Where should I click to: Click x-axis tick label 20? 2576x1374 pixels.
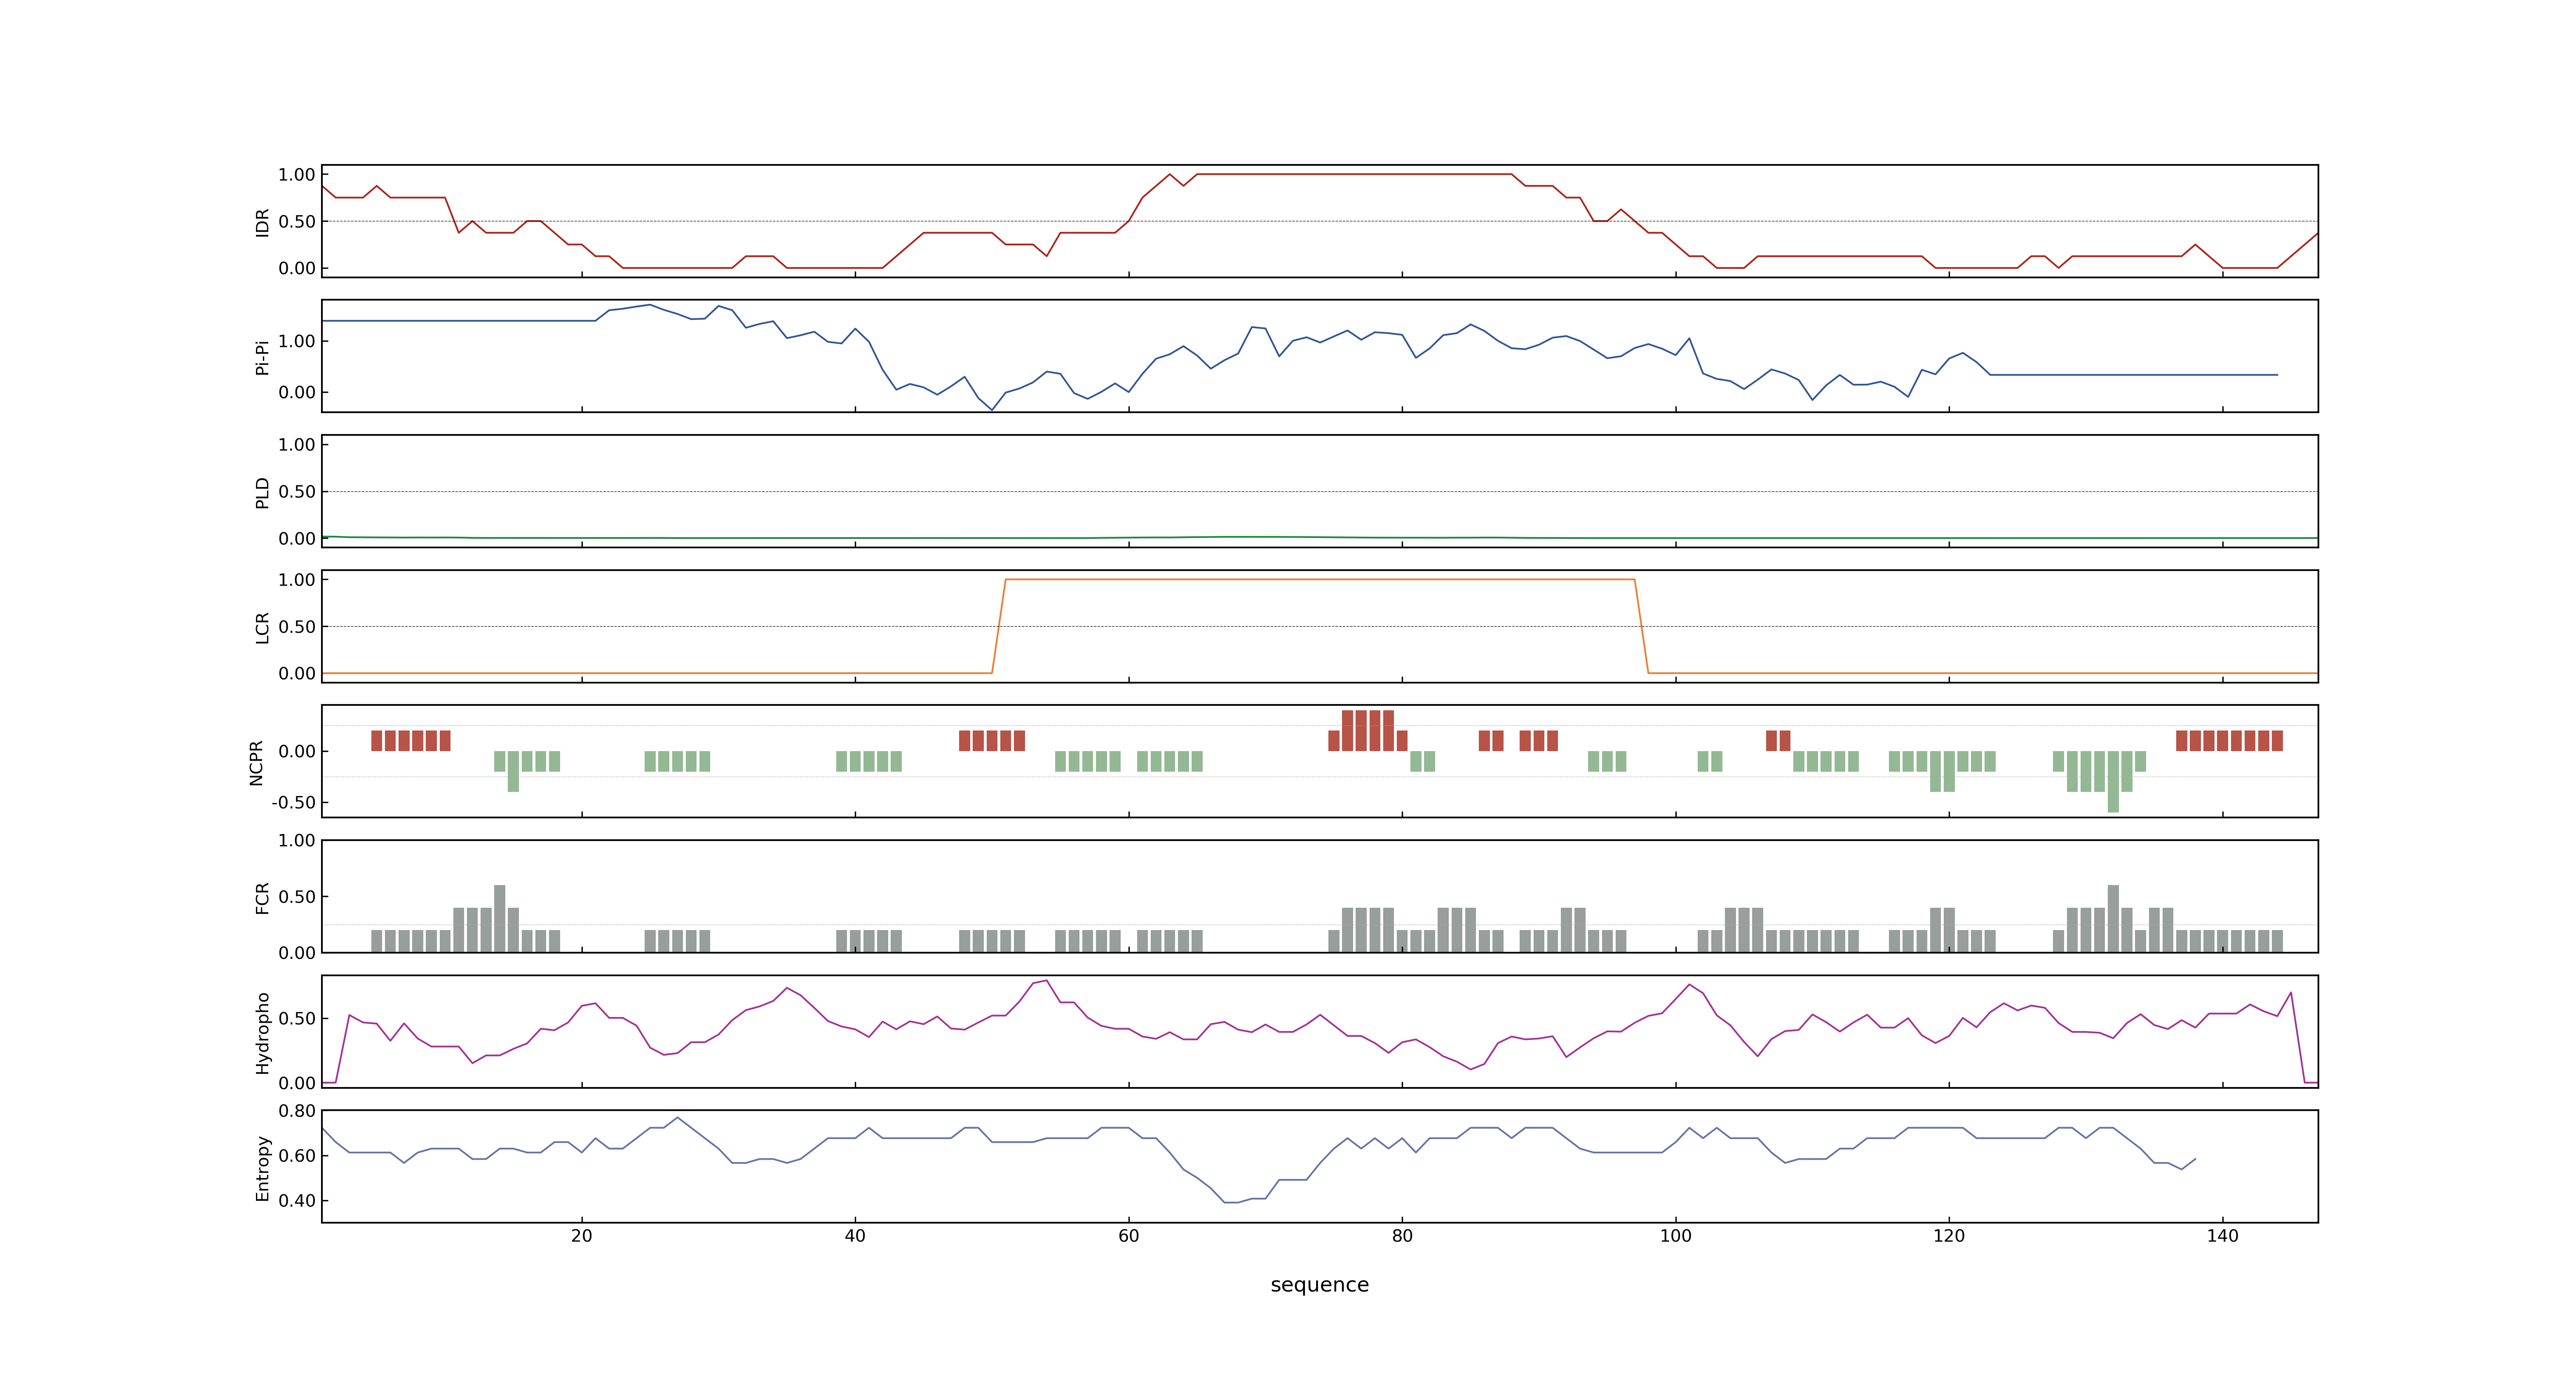[581, 1235]
